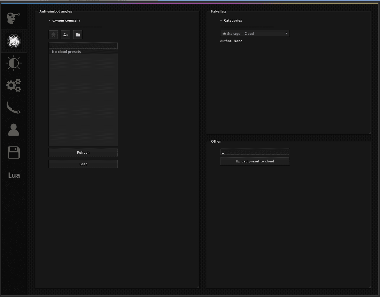Image resolution: width=380 pixels, height=297 pixels.
Task: Select the anime avatar tab in sidebar
Action: click(14, 41)
